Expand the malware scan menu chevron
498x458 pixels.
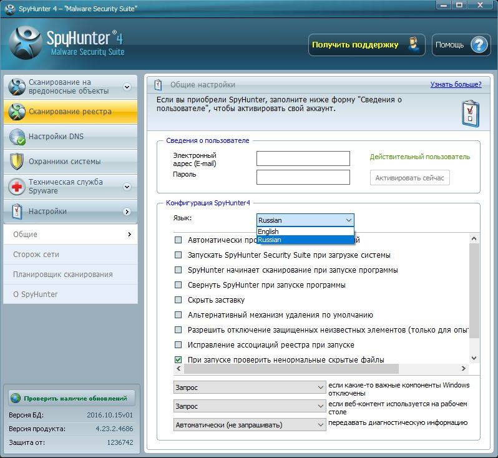[127, 87]
